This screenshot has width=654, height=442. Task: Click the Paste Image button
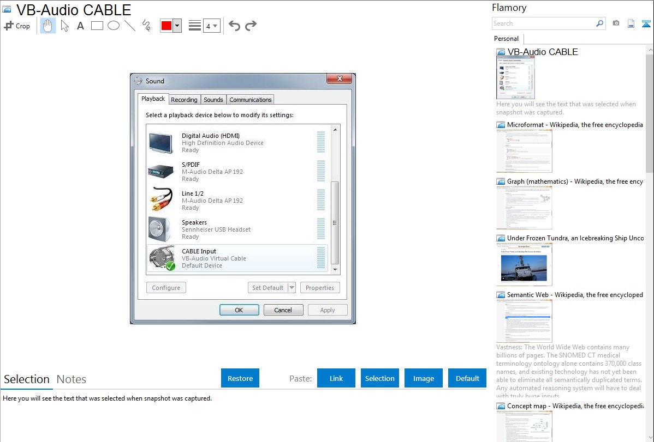click(x=423, y=378)
